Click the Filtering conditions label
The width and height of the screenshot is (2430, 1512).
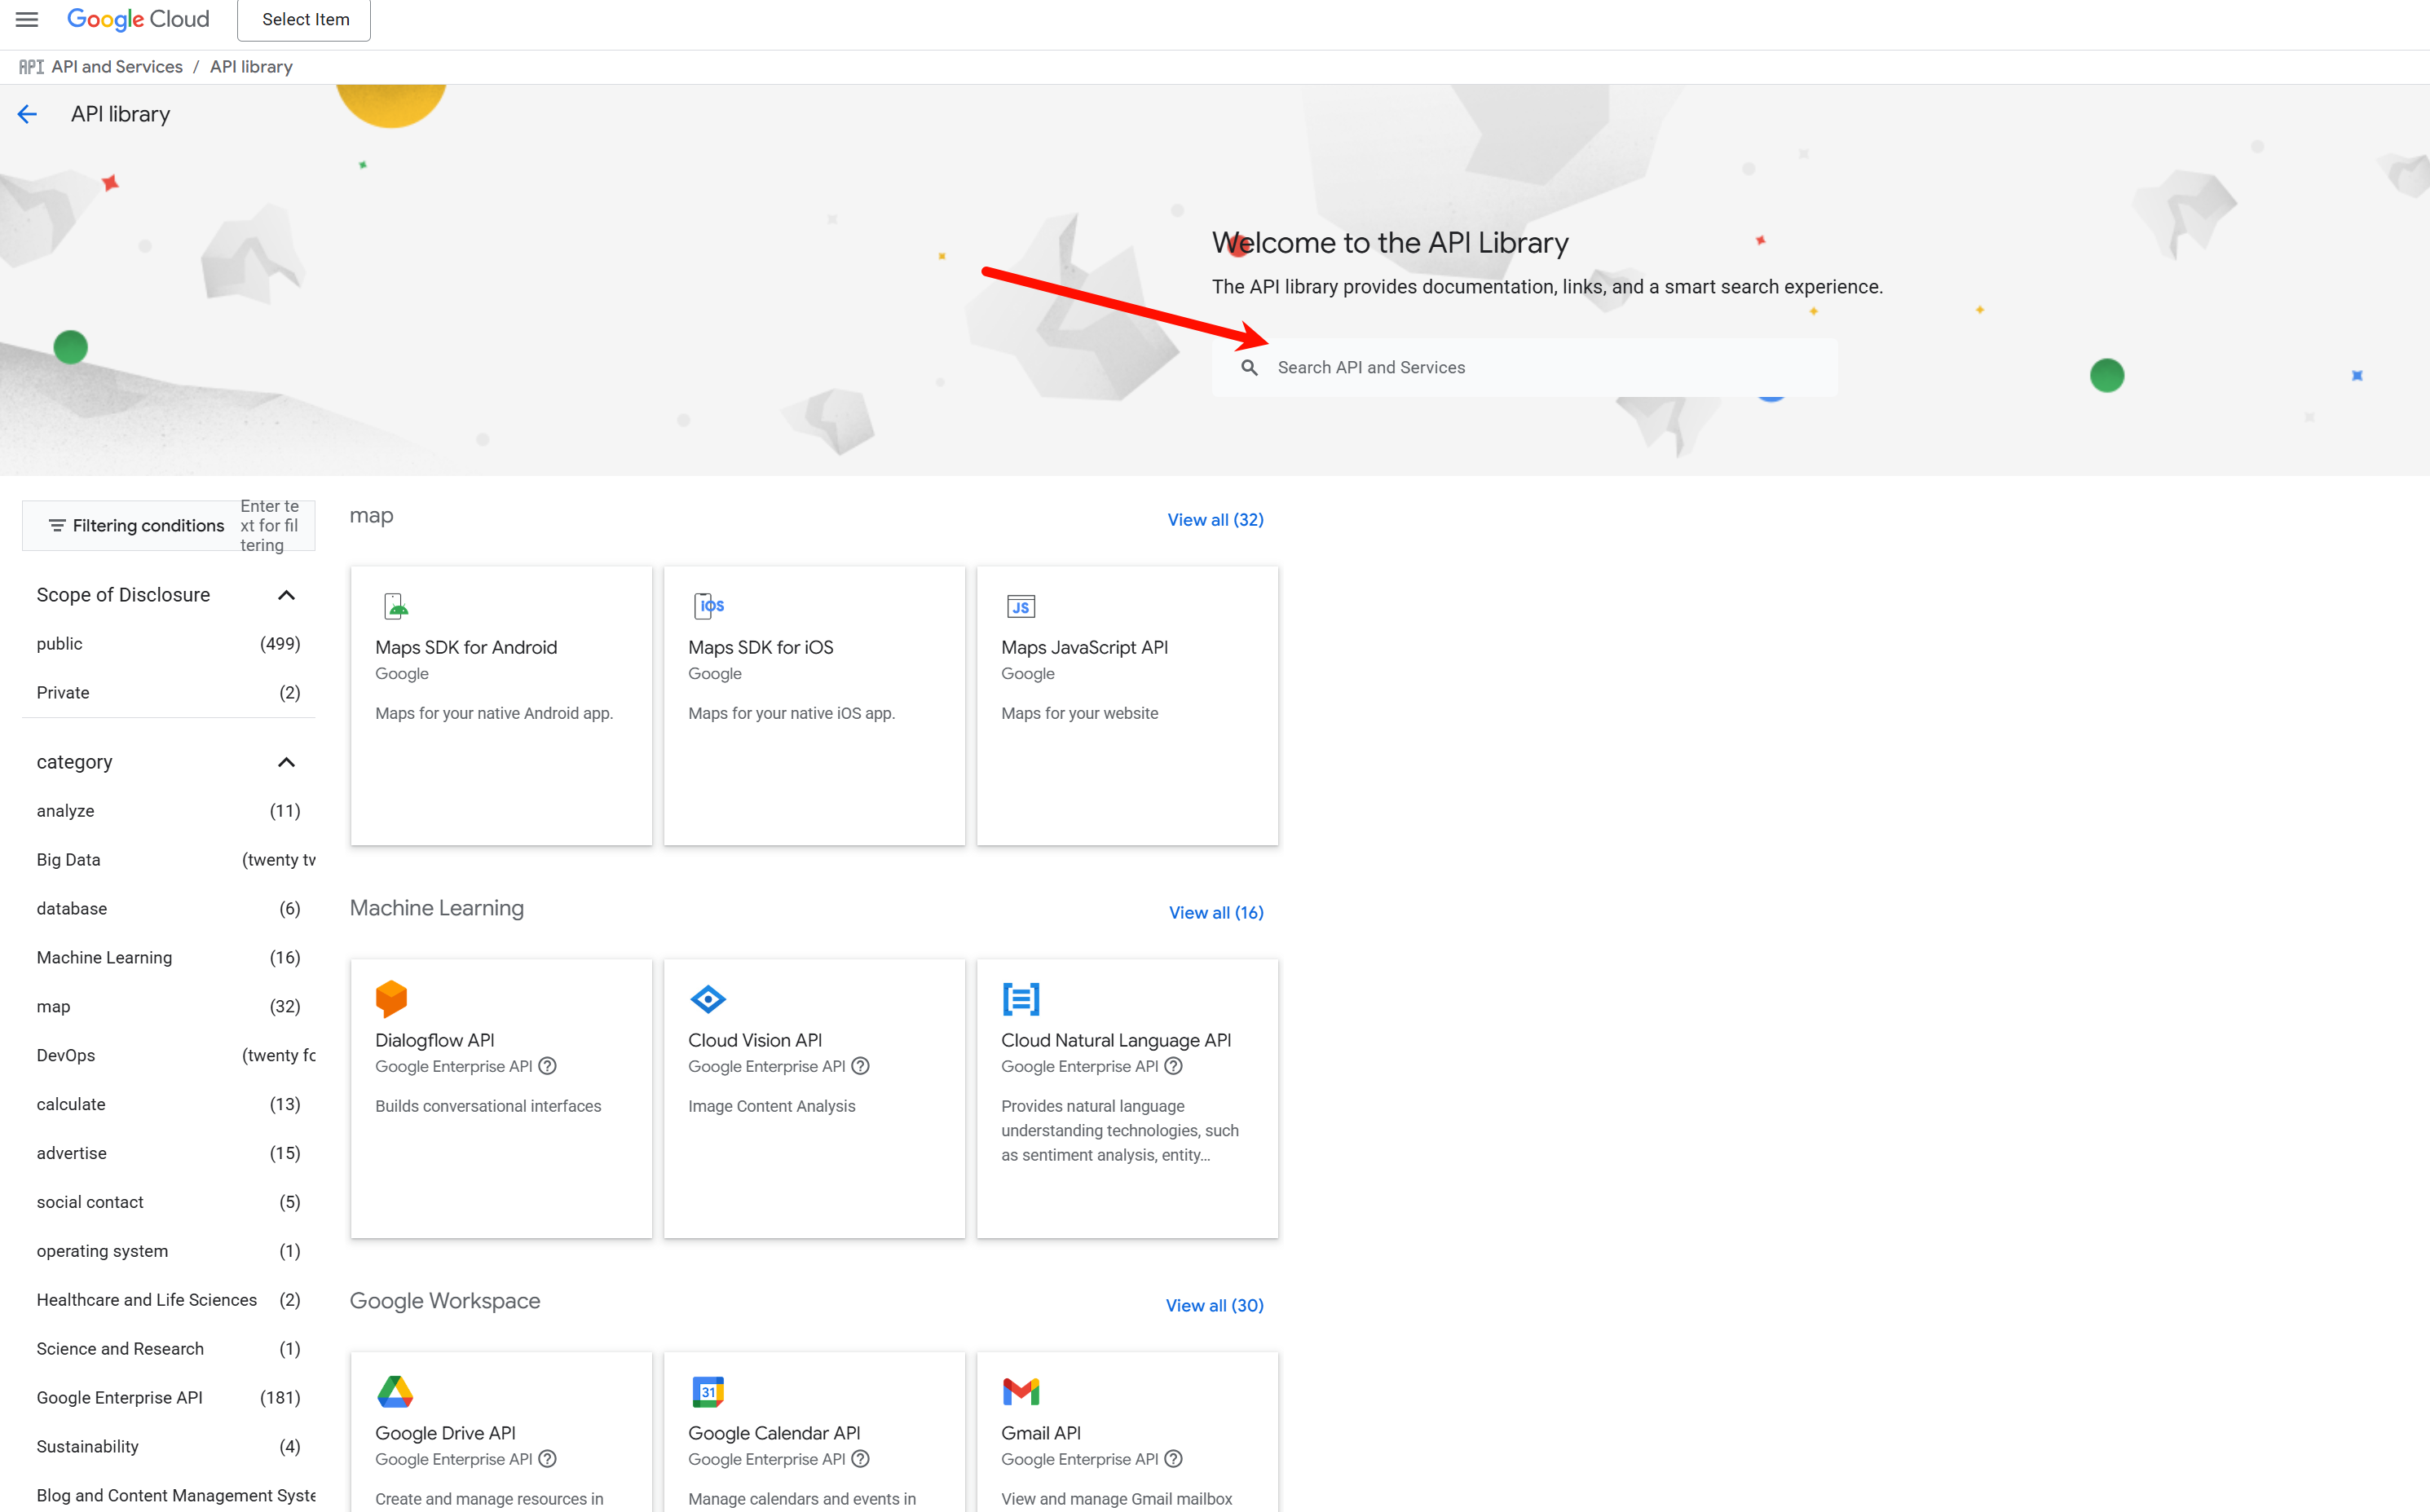tap(148, 526)
